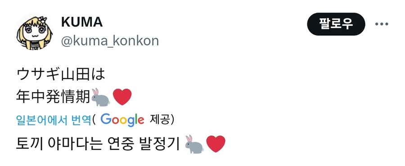Screen dimensions: 405x166
Task: Click the word 야마다는 in the translation
Action: pyautogui.click(x=75, y=144)
